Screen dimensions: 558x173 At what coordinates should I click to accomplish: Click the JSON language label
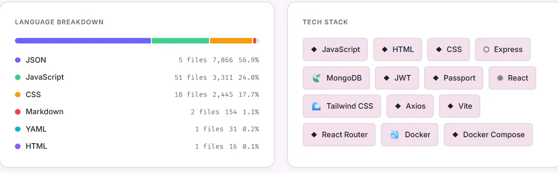point(36,60)
